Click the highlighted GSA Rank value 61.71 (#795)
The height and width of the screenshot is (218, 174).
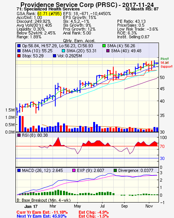49,14
